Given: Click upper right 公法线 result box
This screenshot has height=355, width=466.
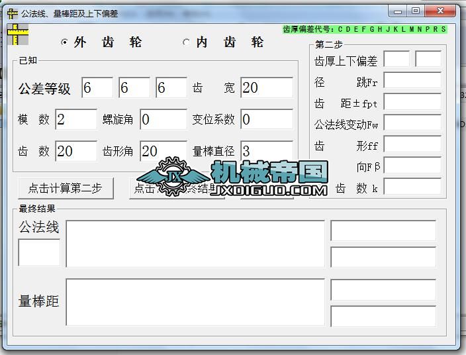Looking at the screenshot, I should (383, 230).
